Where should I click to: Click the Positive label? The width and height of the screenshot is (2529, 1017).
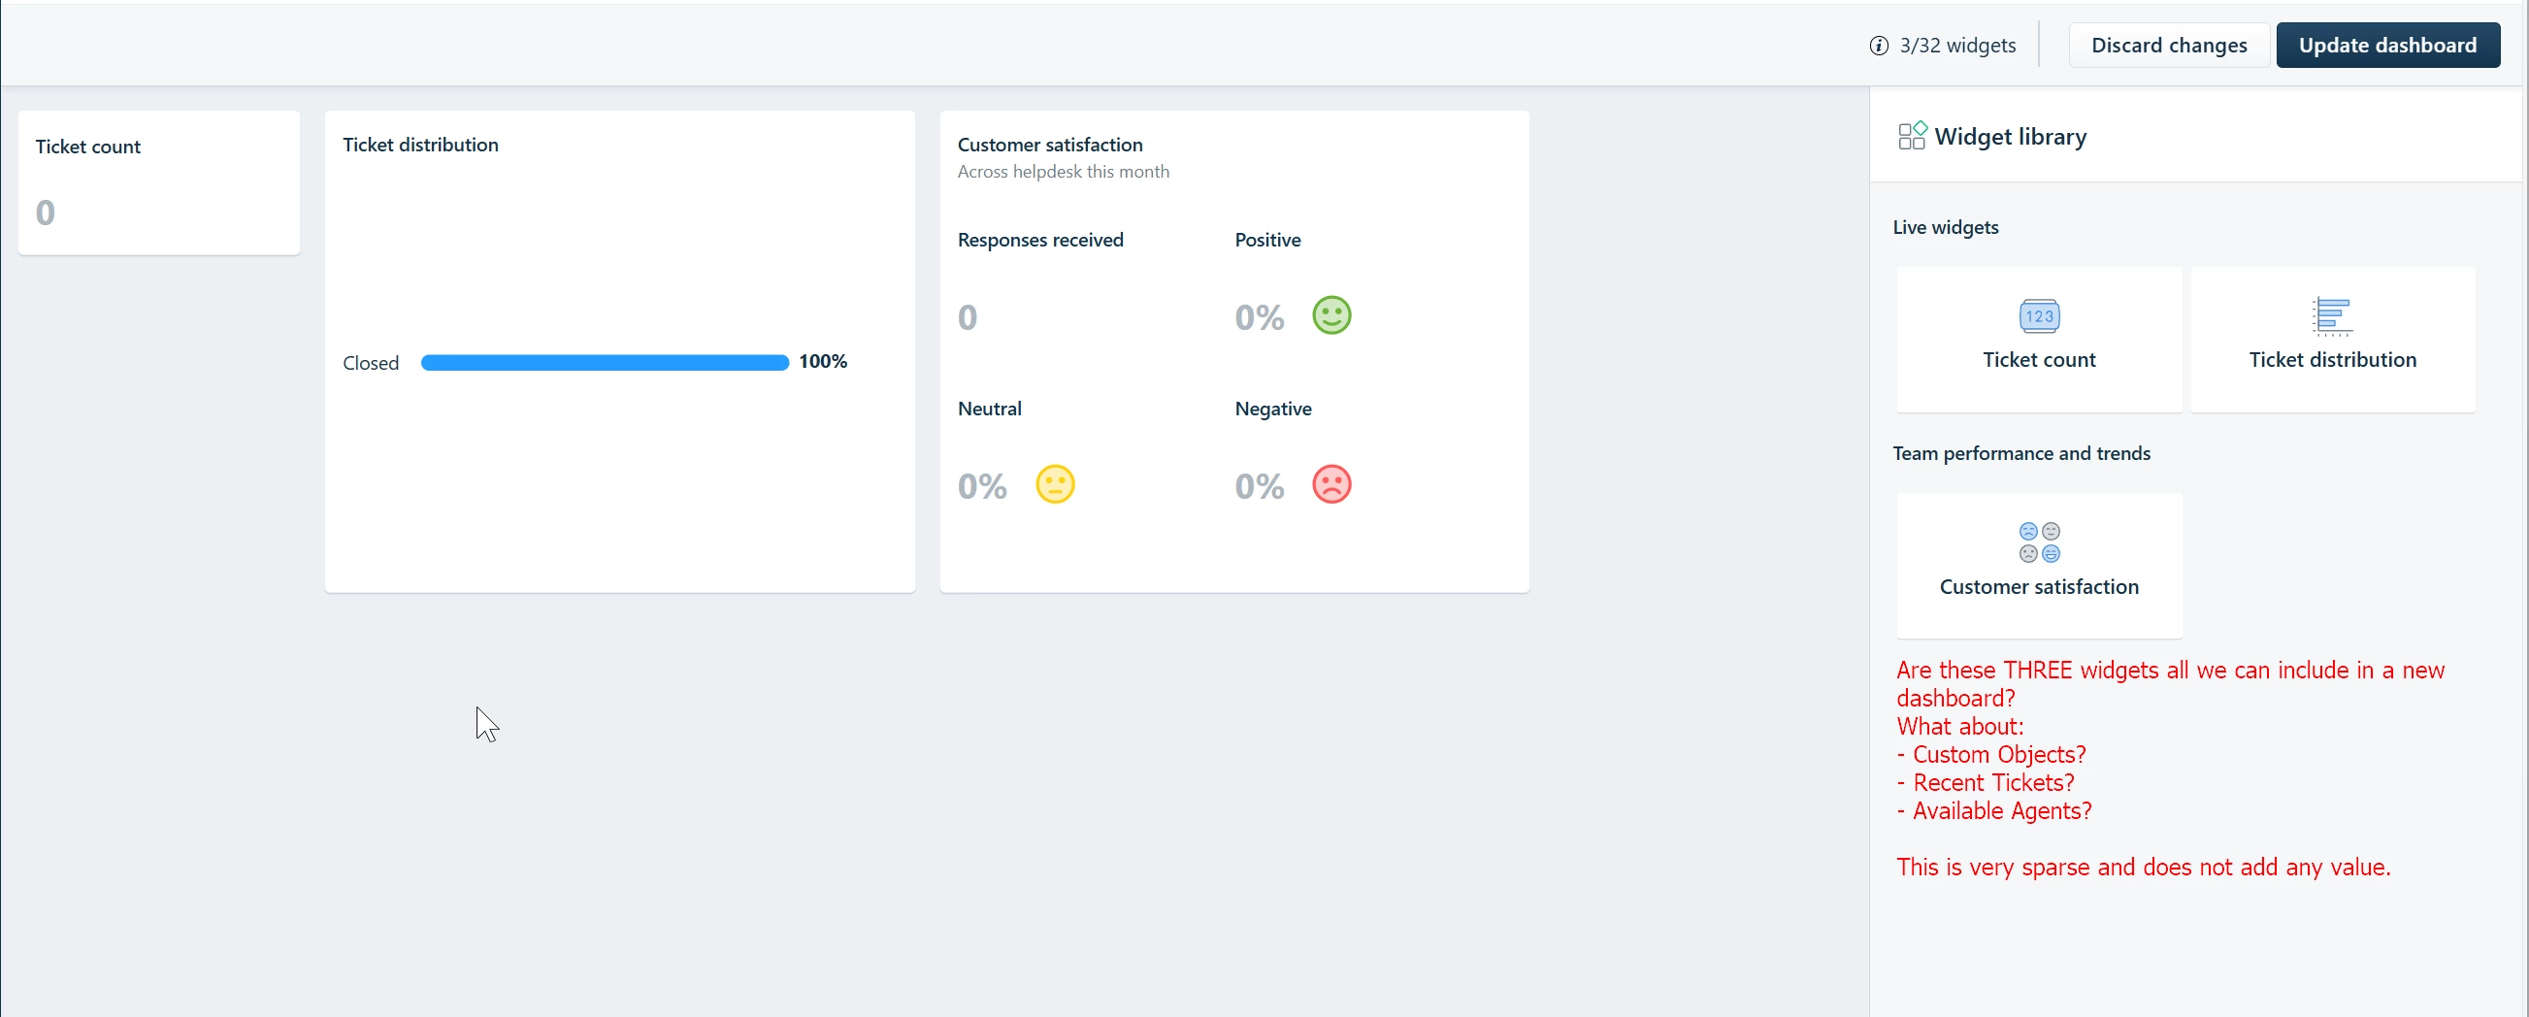click(1266, 240)
